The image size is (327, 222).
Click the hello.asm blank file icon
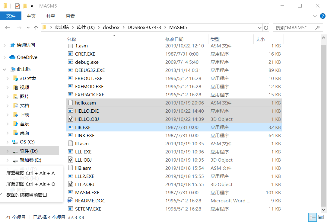71,103
